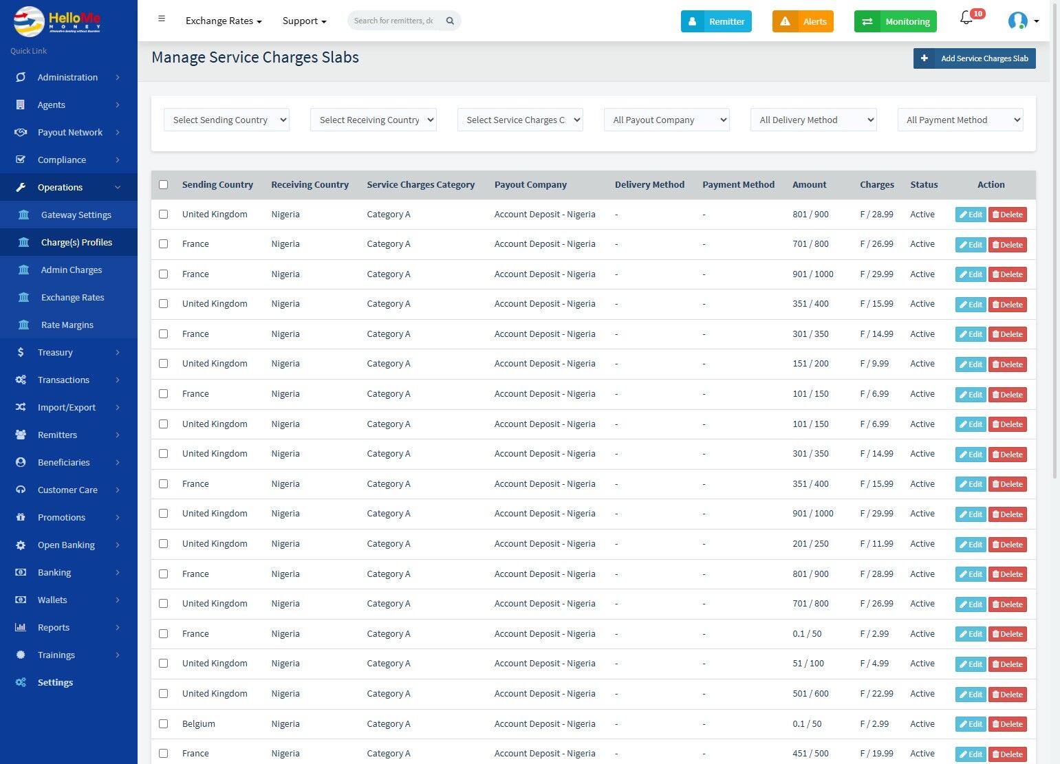Click the Transactions gears icon

tap(21, 380)
